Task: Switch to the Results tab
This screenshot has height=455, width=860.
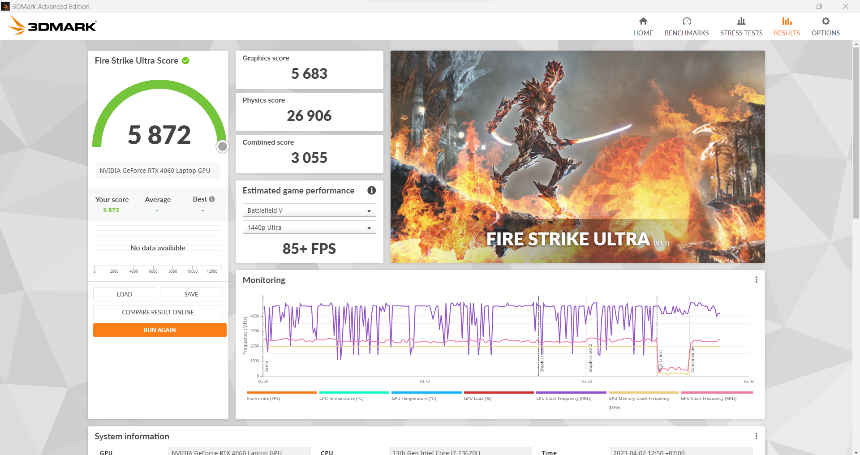Action: click(787, 26)
